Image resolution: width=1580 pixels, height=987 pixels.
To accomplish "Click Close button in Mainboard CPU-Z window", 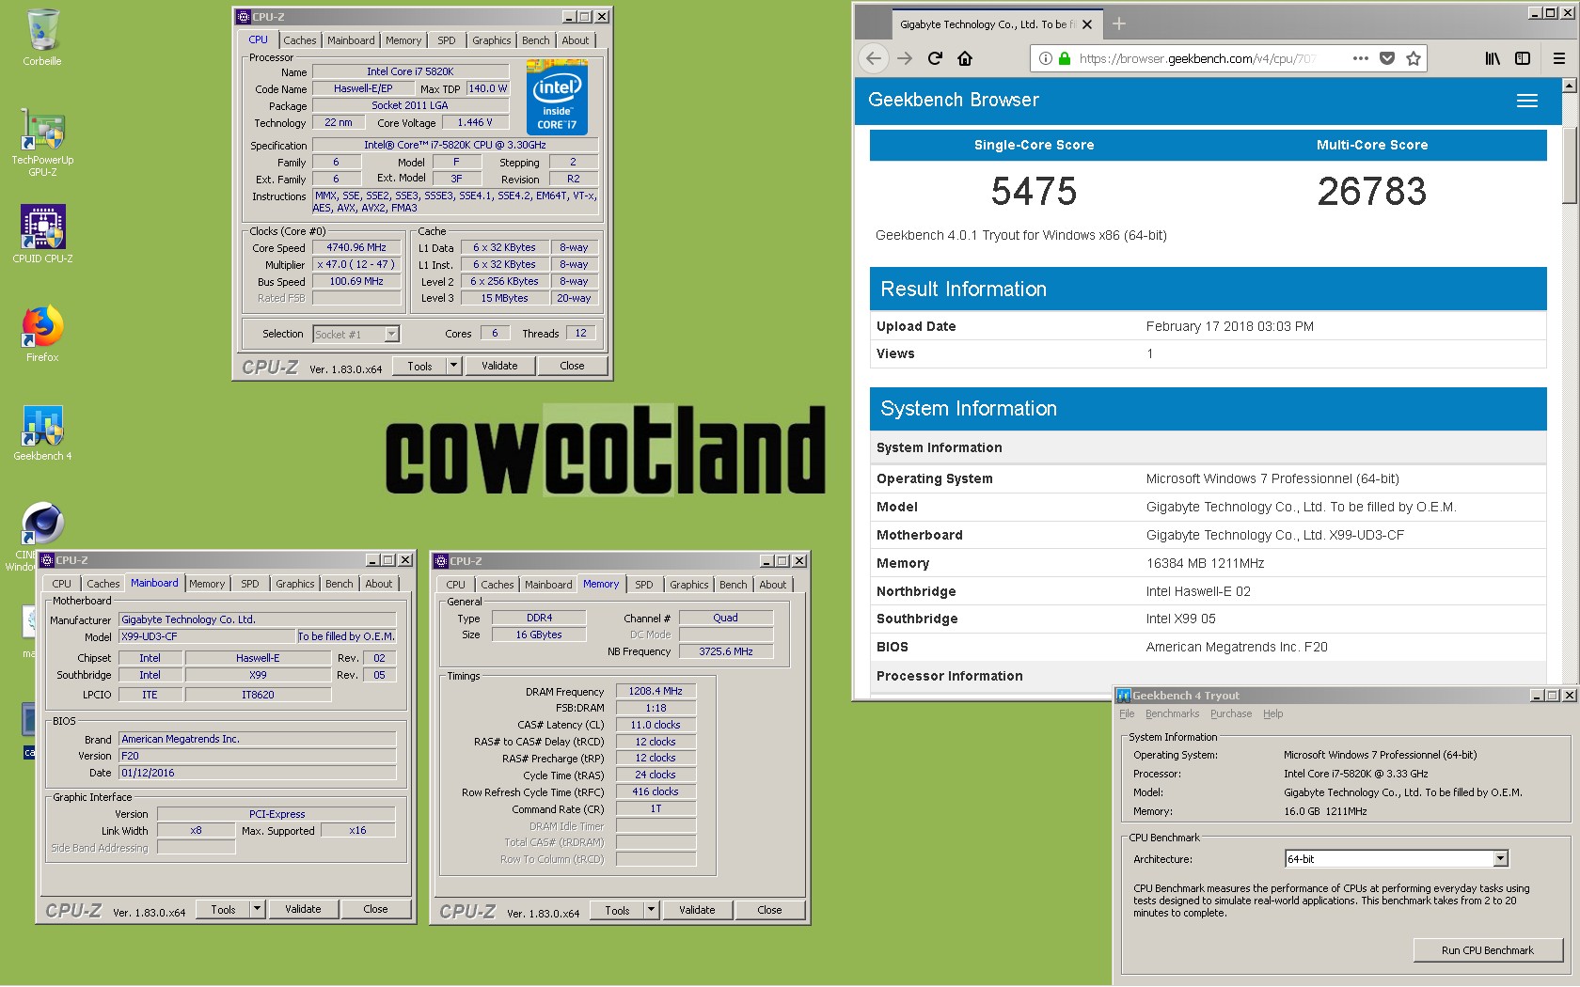I will coord(375,909).
